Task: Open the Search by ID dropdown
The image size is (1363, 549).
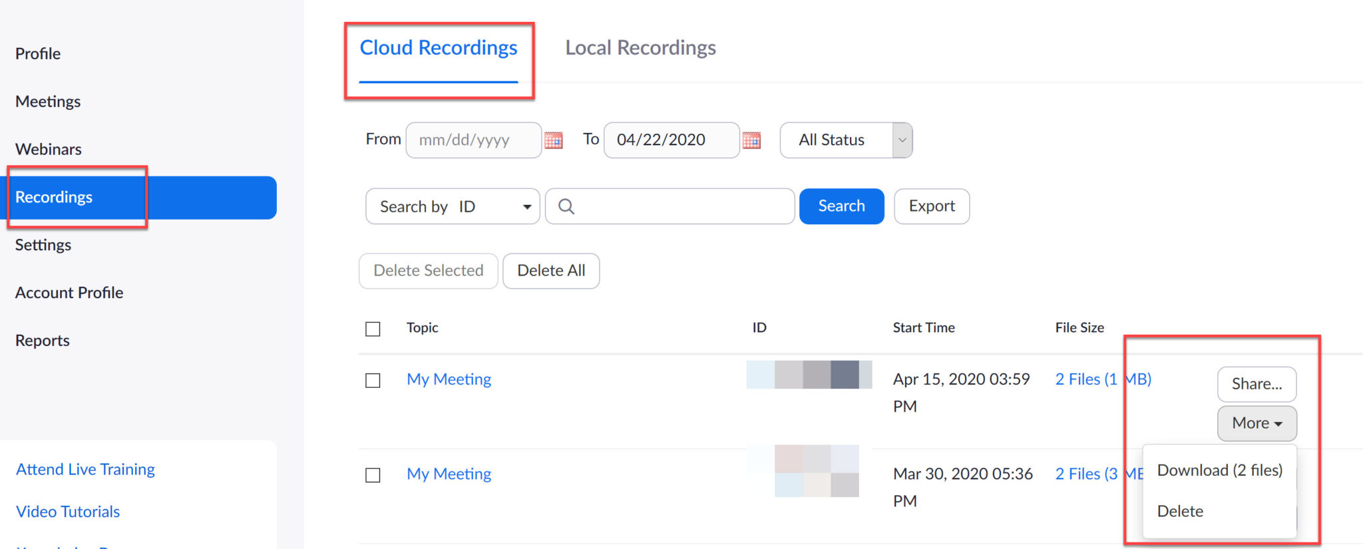Action: (453, 206)
